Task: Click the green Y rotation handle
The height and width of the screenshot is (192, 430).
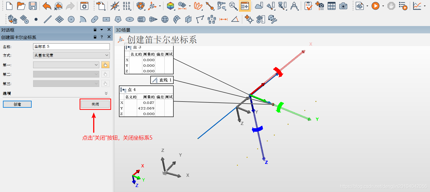Action: [281, 107]
